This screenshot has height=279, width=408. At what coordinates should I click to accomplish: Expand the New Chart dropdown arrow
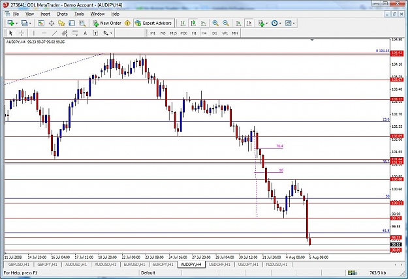[17, 23]
